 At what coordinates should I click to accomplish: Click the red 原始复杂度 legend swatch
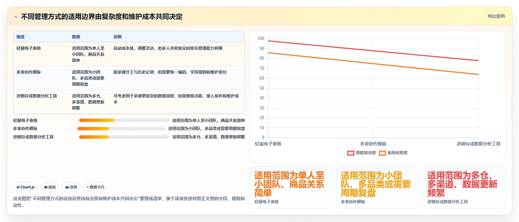351,153
